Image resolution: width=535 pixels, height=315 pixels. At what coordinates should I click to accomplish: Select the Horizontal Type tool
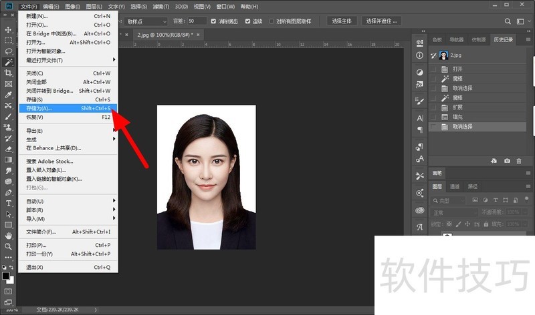[9, 203]
